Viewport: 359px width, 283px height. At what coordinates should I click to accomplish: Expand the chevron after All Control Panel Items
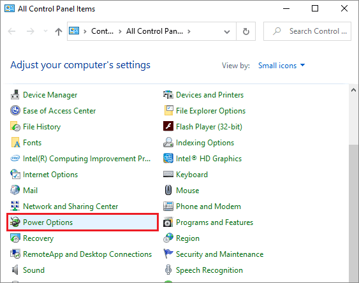[189, 31]
